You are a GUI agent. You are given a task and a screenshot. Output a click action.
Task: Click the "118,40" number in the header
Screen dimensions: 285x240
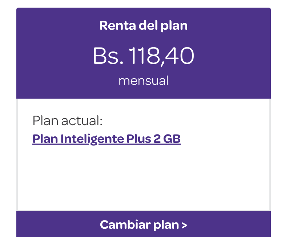tap(161, 57)
